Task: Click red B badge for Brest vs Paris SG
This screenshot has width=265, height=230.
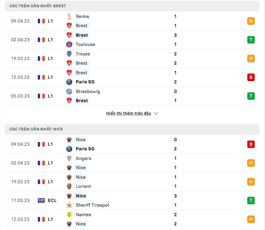Action: point(251,77)
